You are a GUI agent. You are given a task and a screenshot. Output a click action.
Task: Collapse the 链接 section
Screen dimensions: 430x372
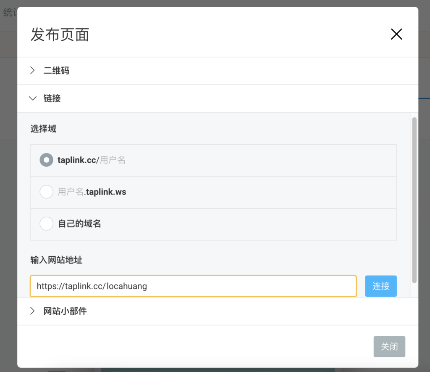click(218, 98)
